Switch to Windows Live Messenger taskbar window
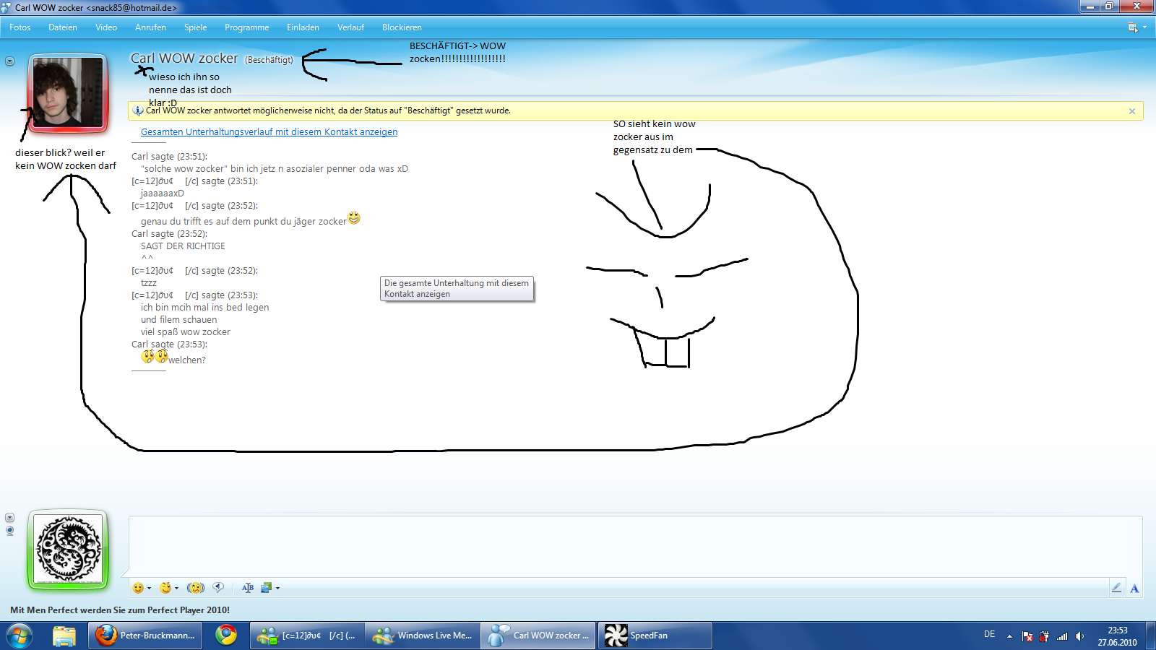Viewport: 1156px width, 650px height. click(x=423, y=636)
